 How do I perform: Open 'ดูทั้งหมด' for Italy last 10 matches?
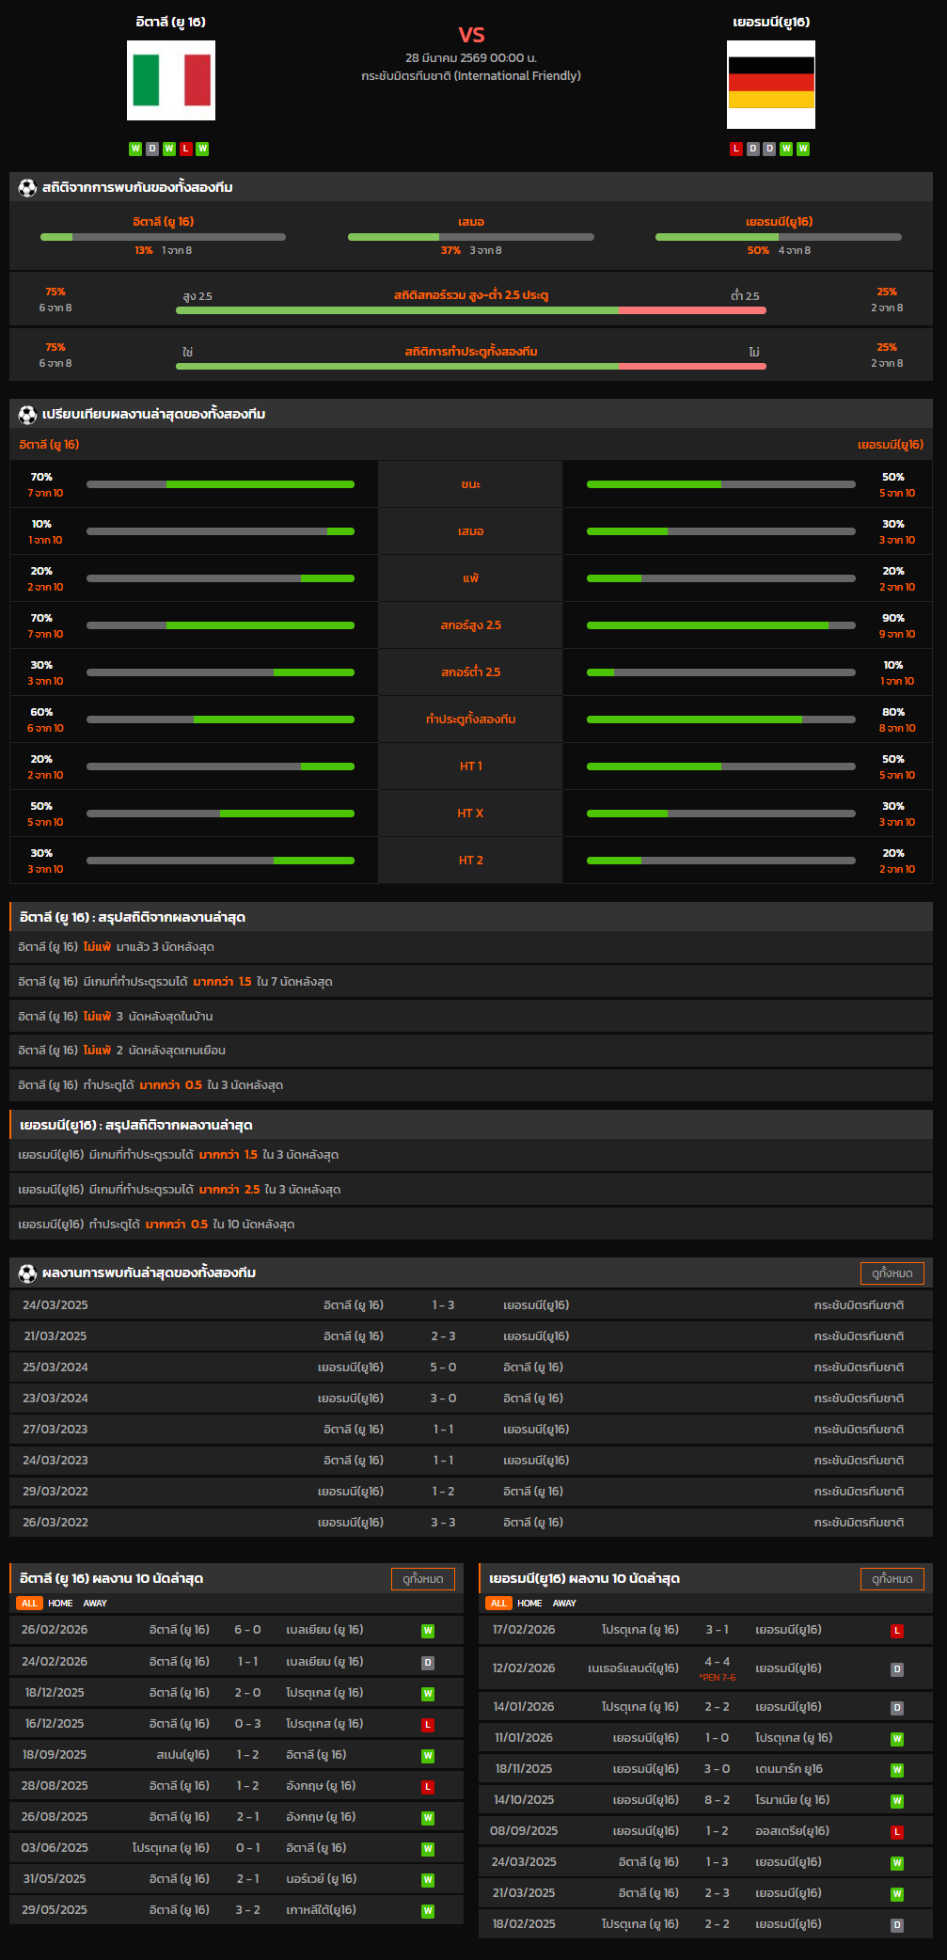tap(422, 1579)
